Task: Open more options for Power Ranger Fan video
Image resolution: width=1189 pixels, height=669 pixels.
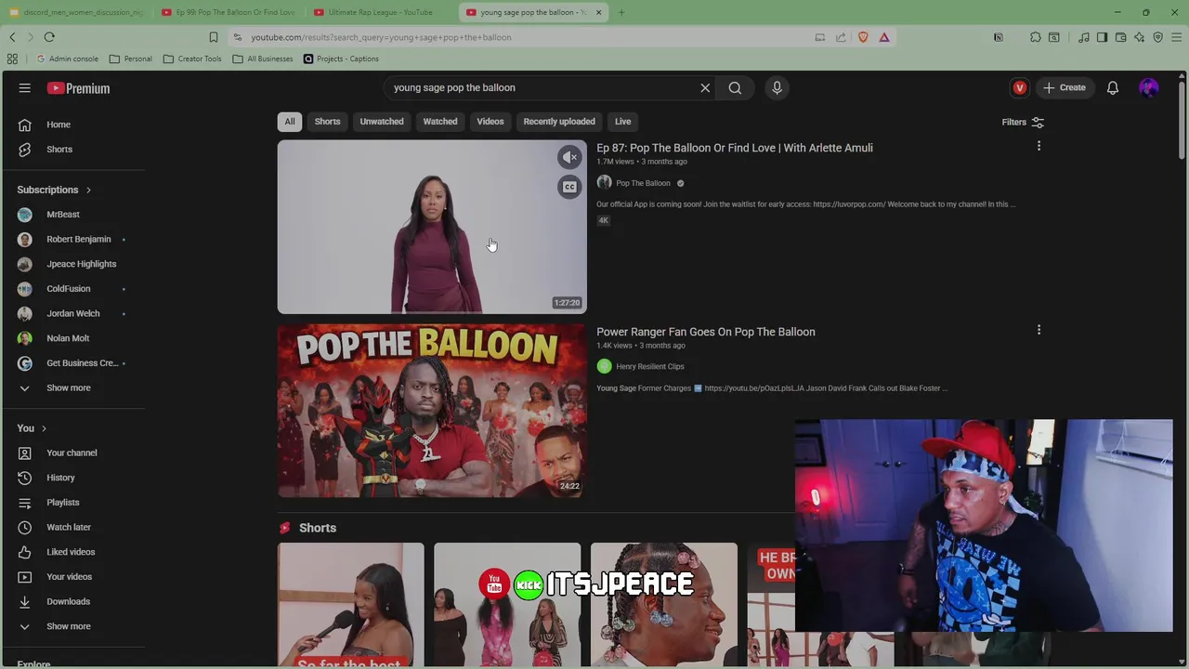Action: click(1039, 330)
